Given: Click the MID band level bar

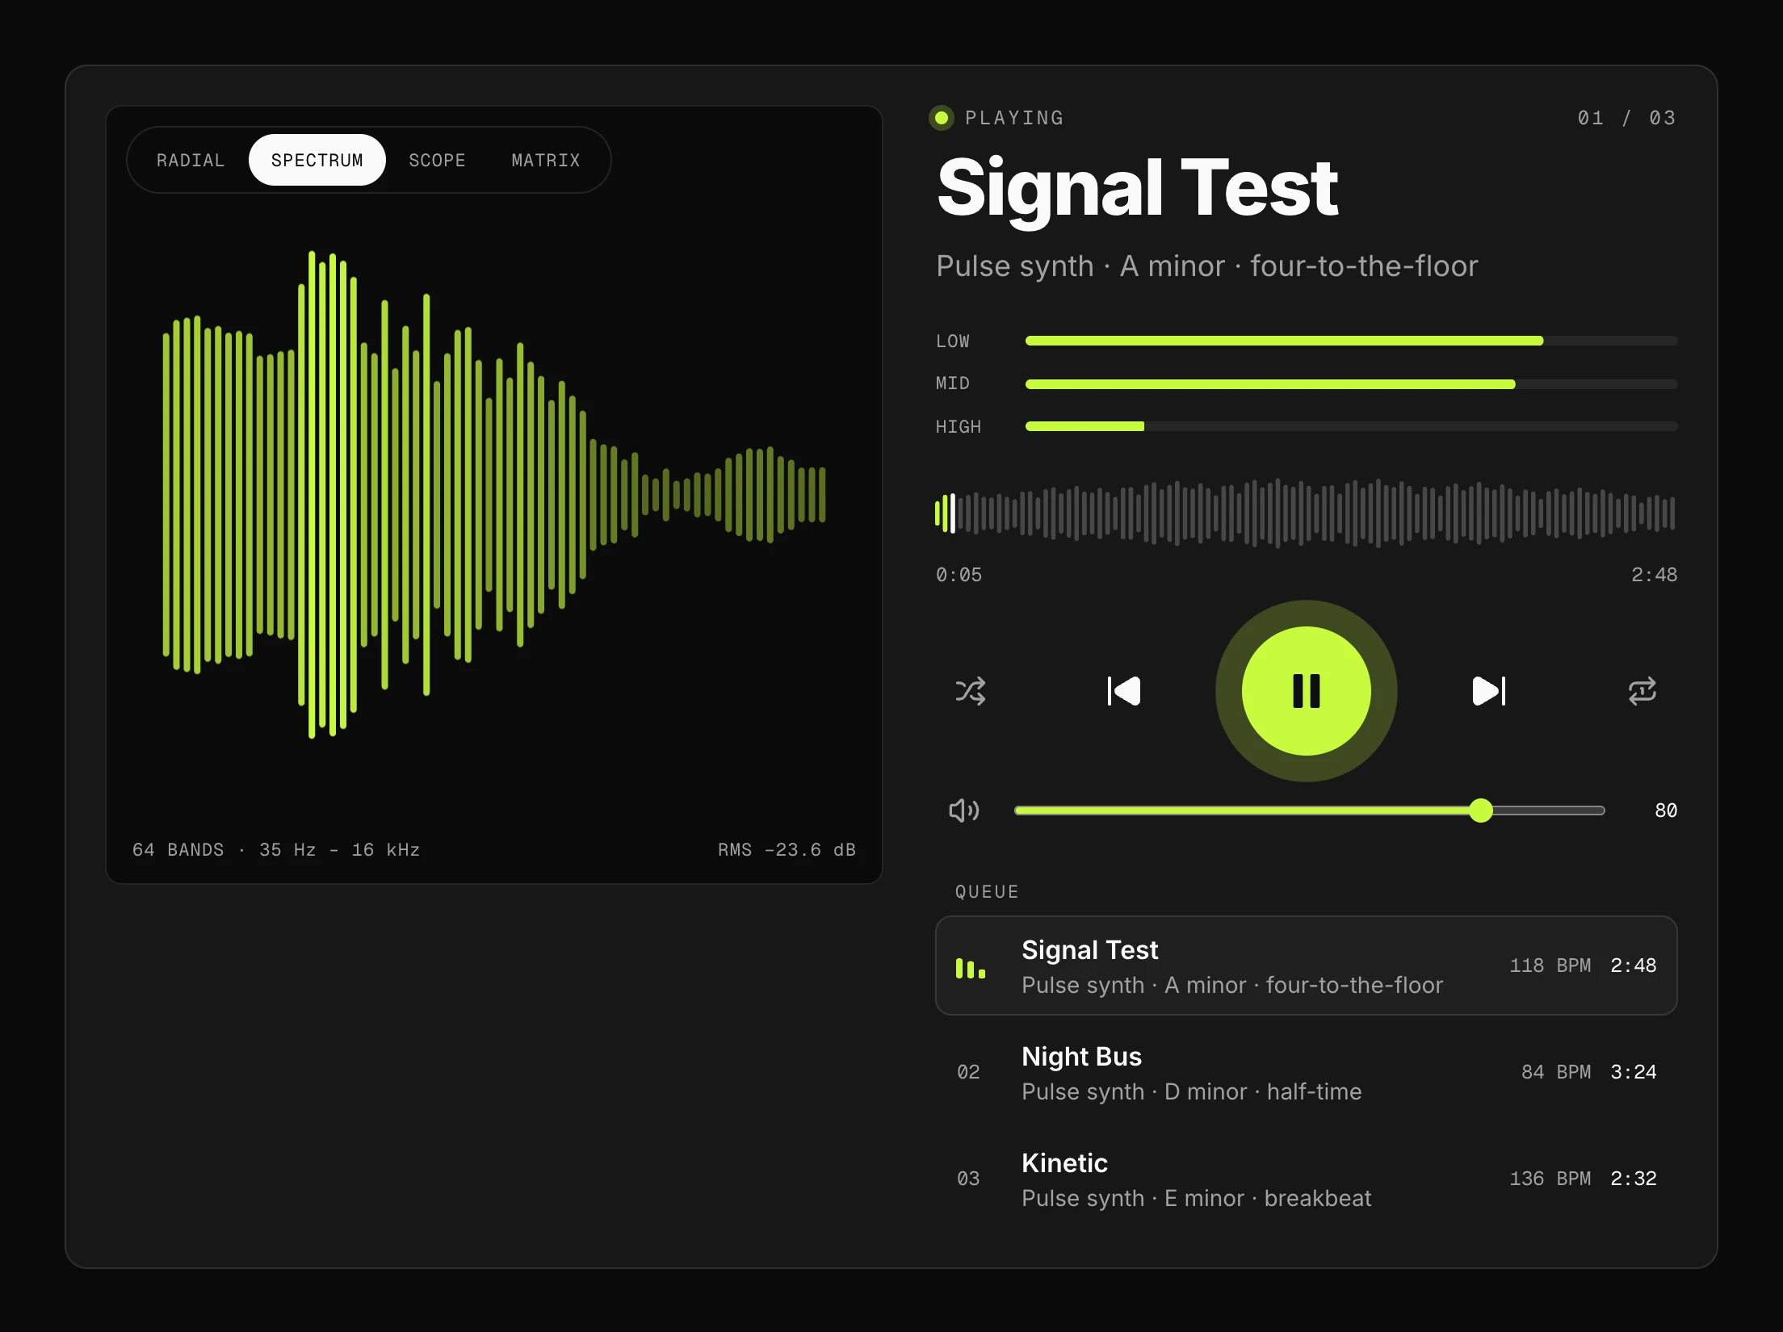Looking at the screenshot, I should tap(1351, 384).
